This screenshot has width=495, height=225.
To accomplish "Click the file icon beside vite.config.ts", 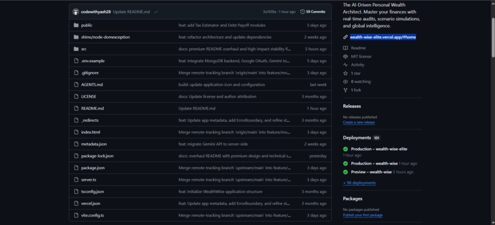I will (76, 215).
